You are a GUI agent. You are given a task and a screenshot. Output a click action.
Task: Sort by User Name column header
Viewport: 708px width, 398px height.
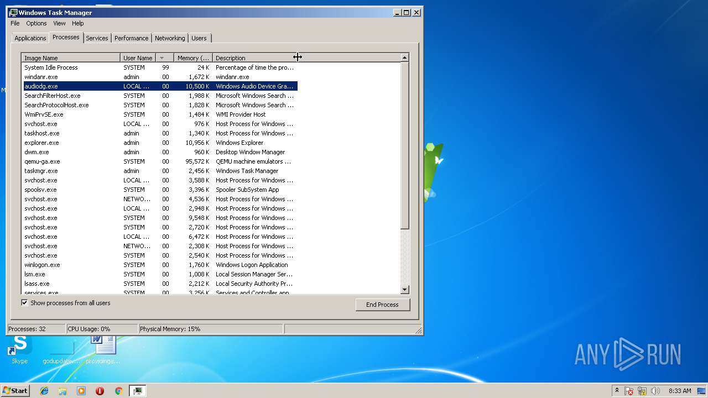point(138,57)
